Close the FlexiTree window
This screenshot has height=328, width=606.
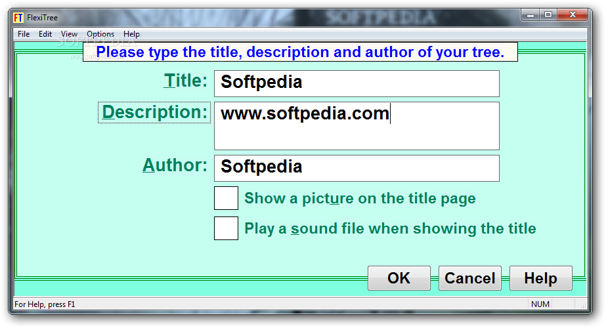(573, 14)
